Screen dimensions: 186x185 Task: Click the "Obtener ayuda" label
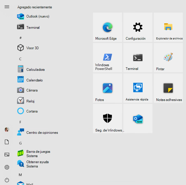click(38, 162)
